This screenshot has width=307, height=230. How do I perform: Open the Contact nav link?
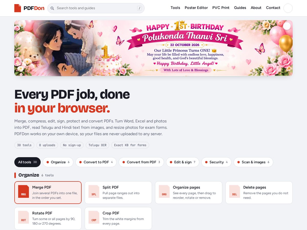(273, 8)
